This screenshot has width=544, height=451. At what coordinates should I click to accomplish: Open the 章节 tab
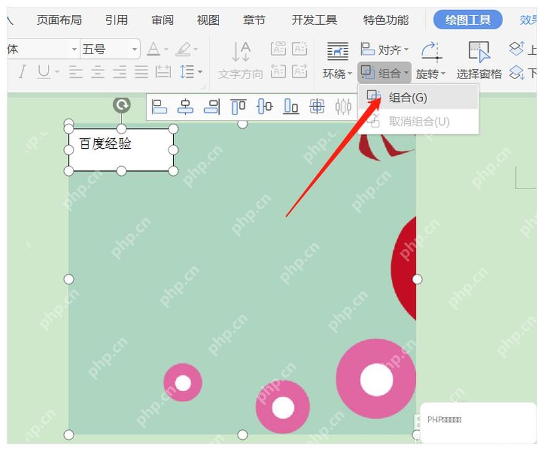pyautogui.click(x=254, y=20)
